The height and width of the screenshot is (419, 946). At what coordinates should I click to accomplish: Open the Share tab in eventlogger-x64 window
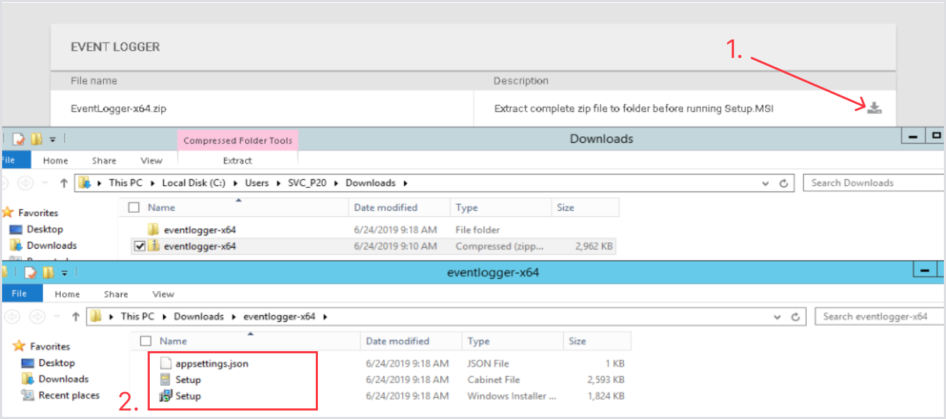coord(116,294)
